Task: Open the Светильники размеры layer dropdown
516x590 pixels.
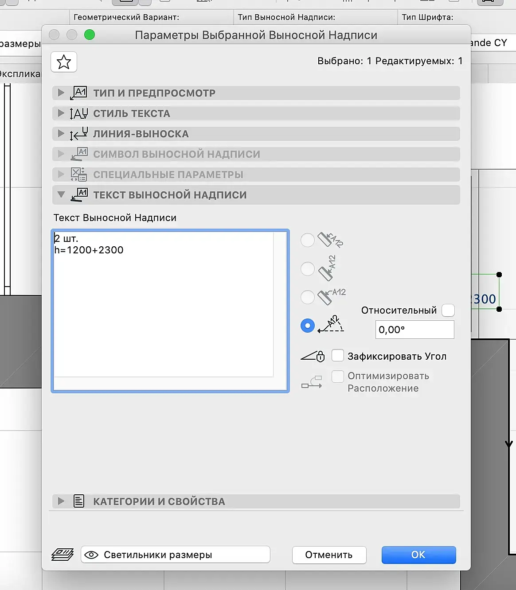Action: pos(176,555)
